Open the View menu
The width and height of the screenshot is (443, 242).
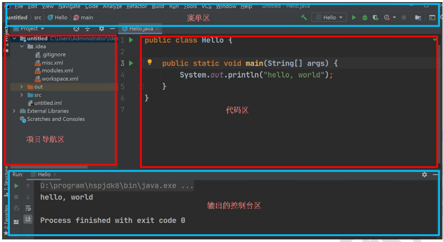(x=48, y=6)
